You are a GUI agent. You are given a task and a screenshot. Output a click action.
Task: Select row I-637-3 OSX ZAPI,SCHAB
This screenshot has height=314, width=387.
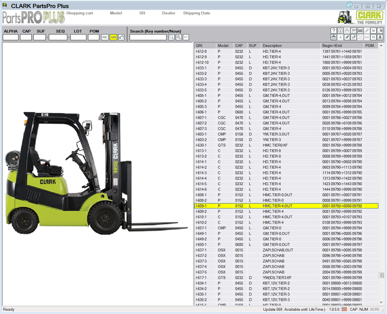(286, 261)
